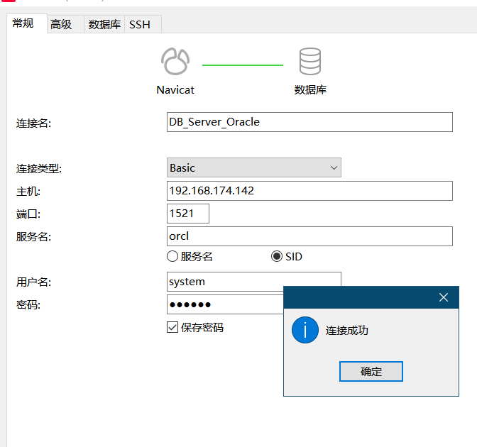
Task: Select the 服务名 radio button
Action: coord(172,257)
